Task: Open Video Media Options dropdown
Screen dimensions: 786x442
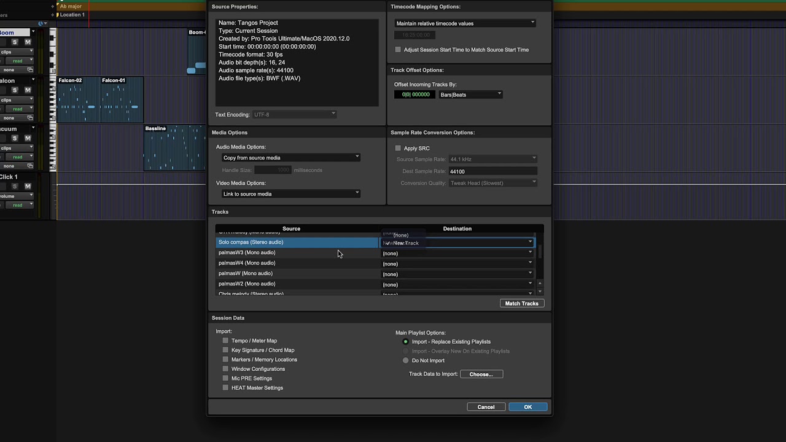Action: 290,194
